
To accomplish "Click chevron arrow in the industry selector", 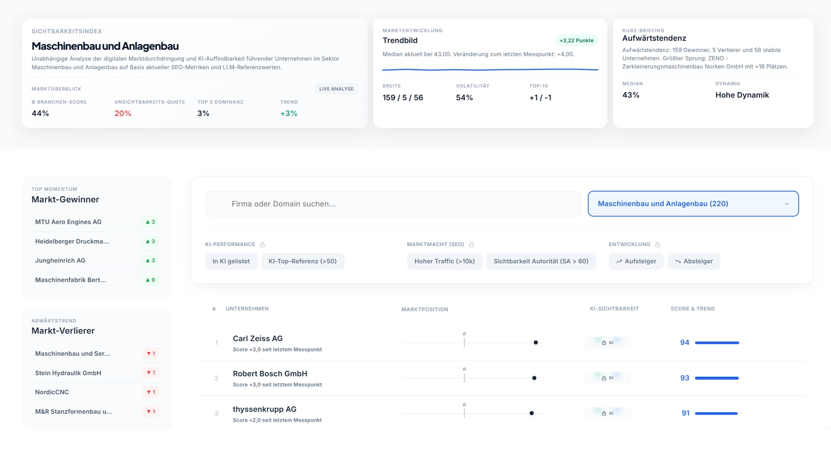I will 787,204.
